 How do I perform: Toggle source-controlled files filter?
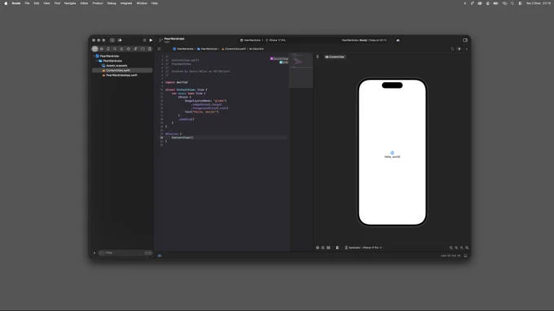click(x=150, y=252)
